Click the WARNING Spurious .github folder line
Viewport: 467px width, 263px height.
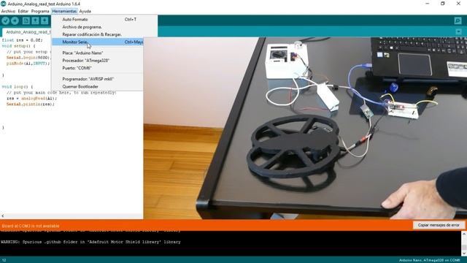(x=90, y=242)
